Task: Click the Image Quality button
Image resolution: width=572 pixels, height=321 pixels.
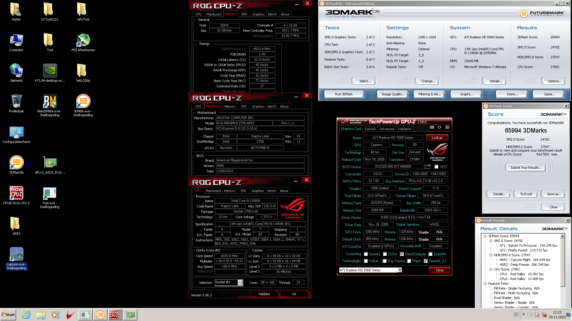Action: [393, 94]
